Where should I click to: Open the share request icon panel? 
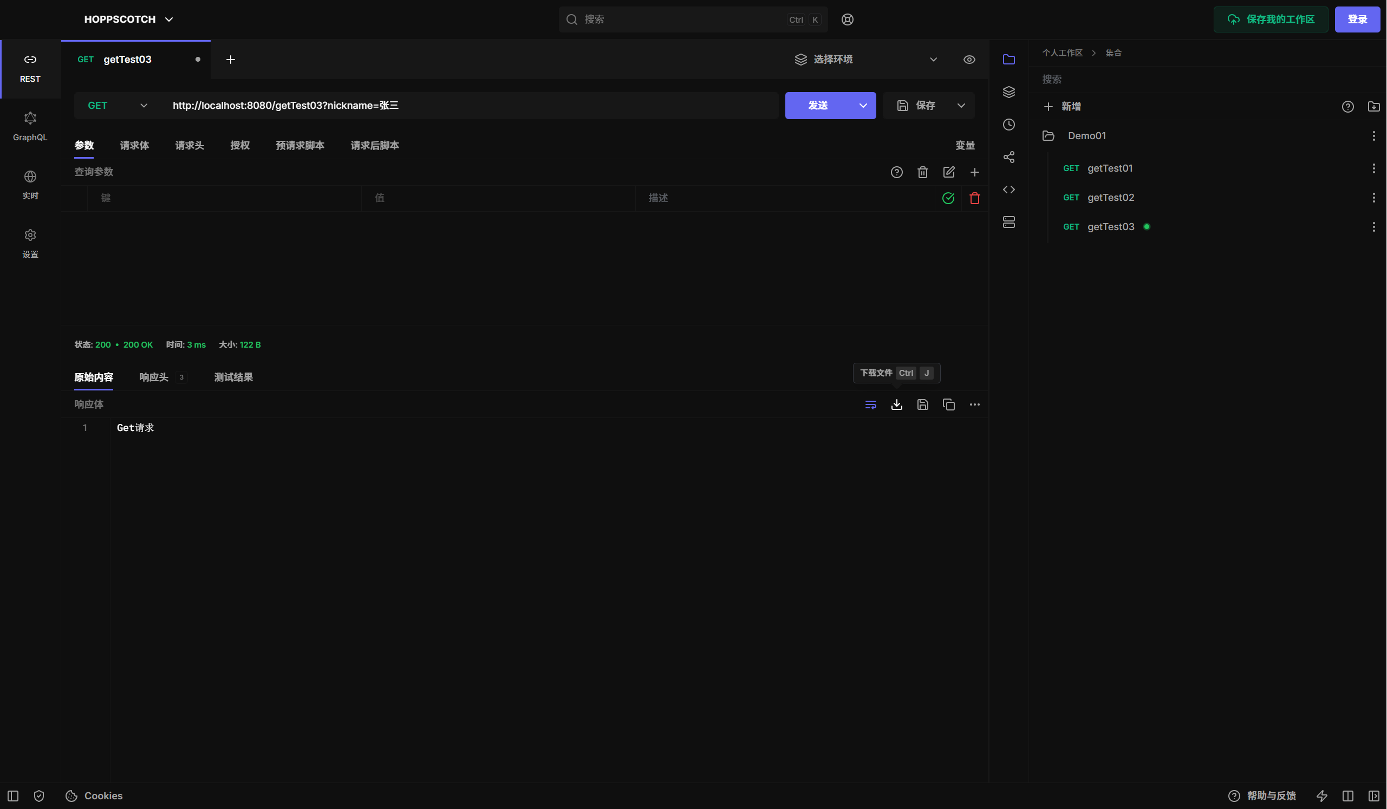(1008, 157)
